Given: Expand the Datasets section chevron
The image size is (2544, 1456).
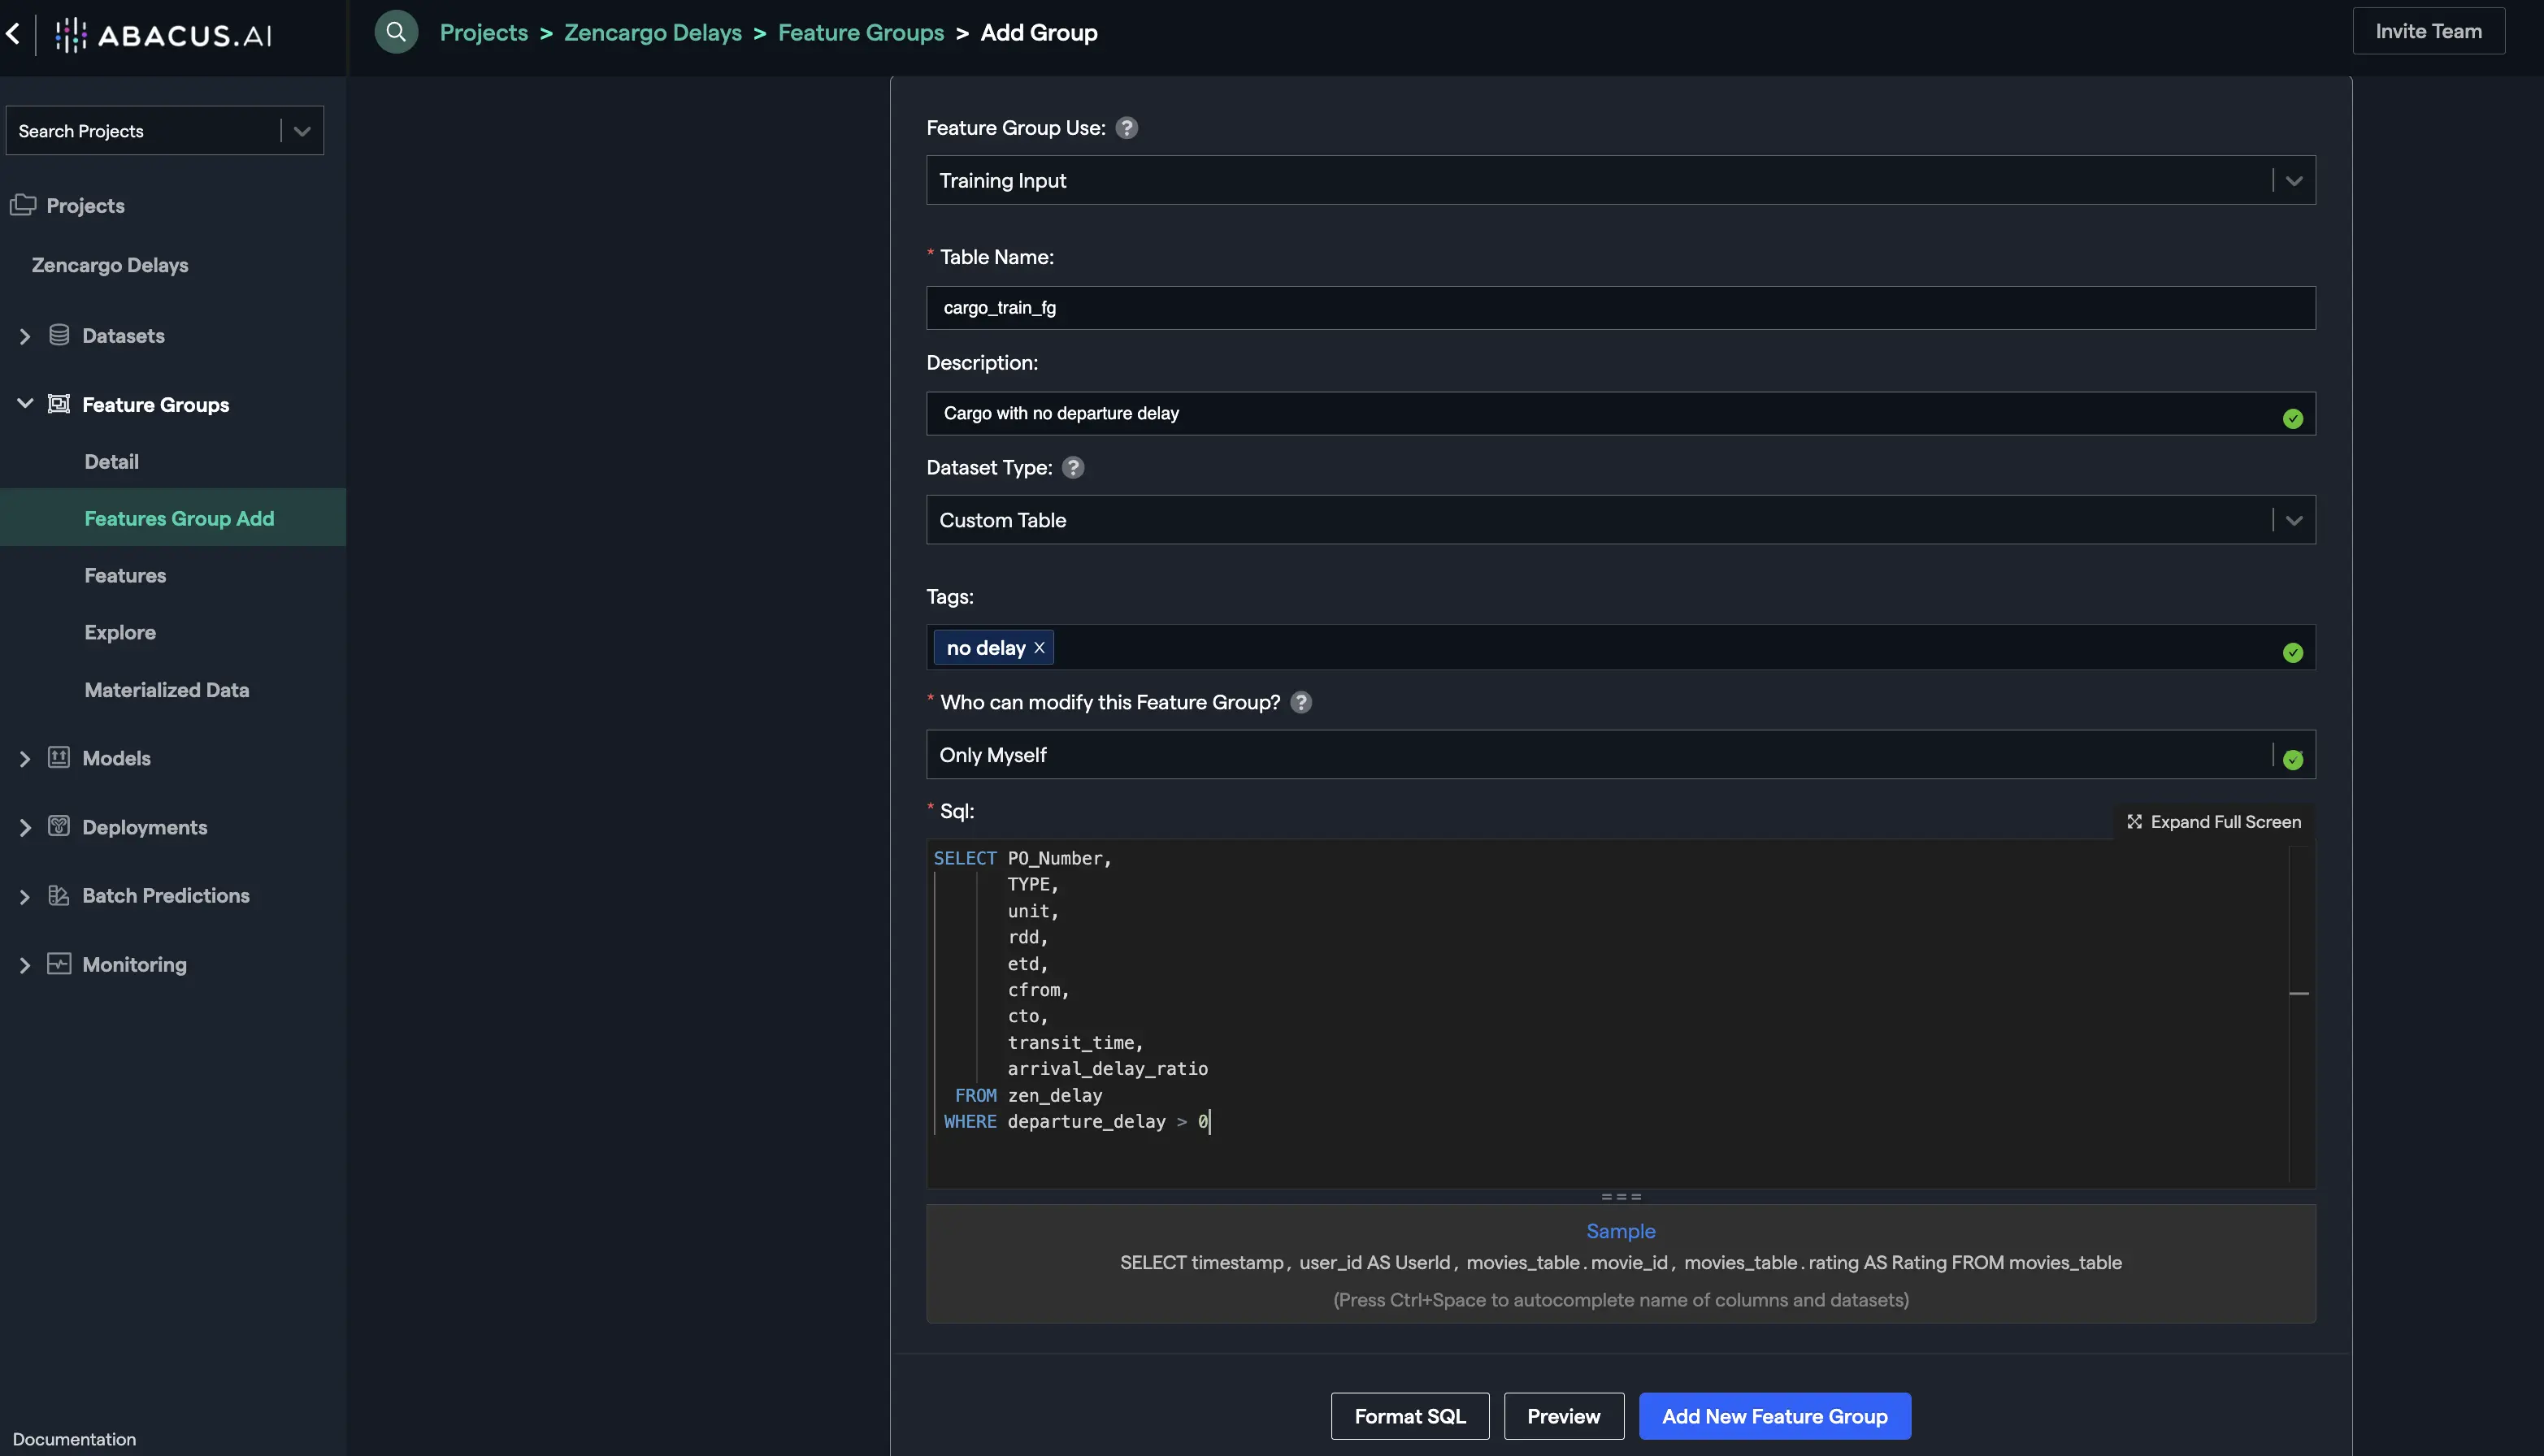Looking at the screenshot, I should tap(25, 337).
